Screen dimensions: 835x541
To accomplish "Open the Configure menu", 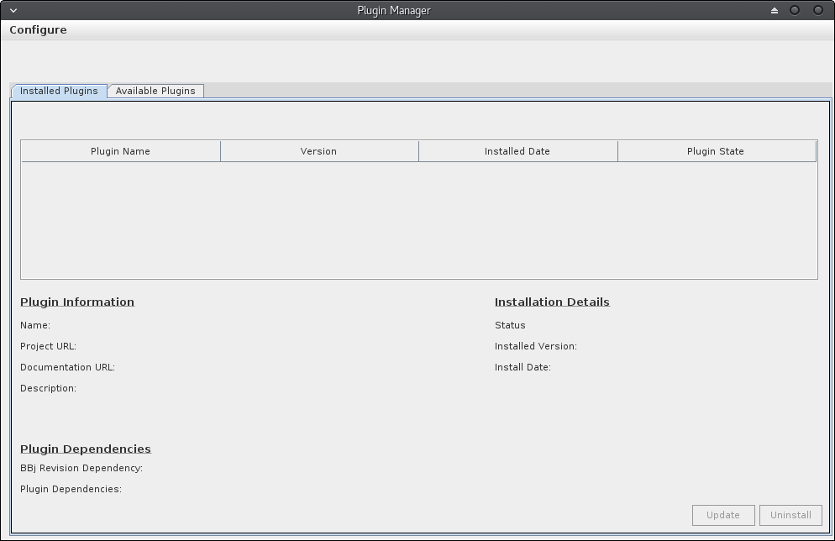I will (x=38, y=29).
